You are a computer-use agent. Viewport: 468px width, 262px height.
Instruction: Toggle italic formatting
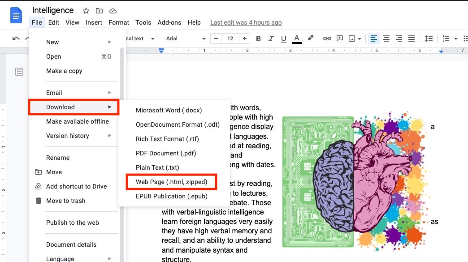click(271, 39)
